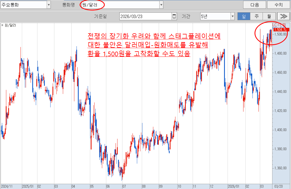
Task: Click the 2026/01 label on the time axis
Action: coord(234,186)
